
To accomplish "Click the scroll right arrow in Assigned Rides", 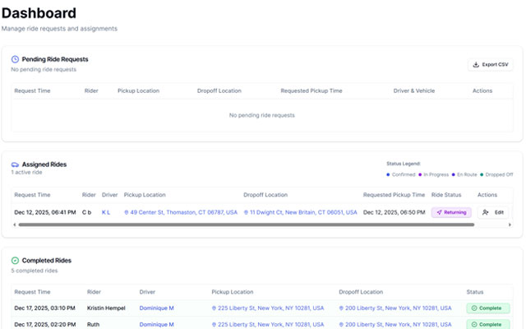I will [x=510, y=225].
